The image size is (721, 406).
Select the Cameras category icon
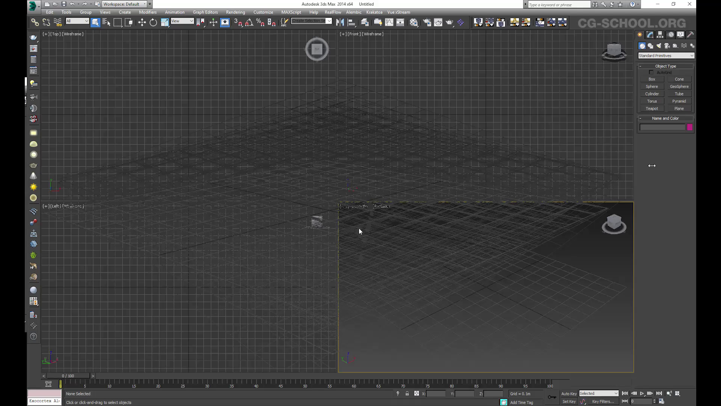click(x=667, y=46)
